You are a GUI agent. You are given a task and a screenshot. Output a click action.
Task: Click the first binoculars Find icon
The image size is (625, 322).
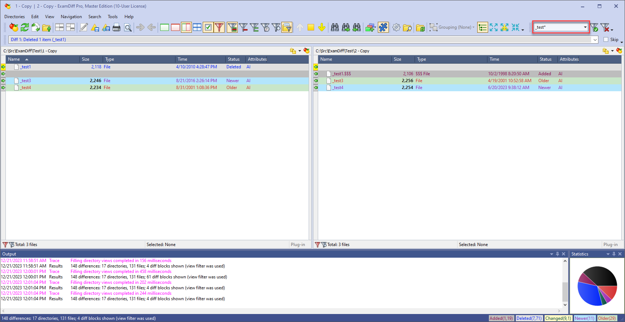pos(335,27)
